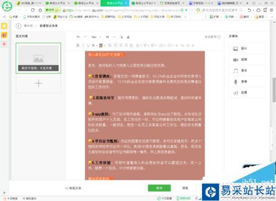Click the green 保存 button

160,188
